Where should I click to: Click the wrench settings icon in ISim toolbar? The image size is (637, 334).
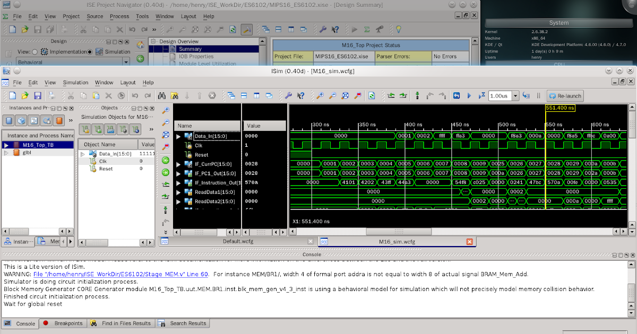click(288, 96)
